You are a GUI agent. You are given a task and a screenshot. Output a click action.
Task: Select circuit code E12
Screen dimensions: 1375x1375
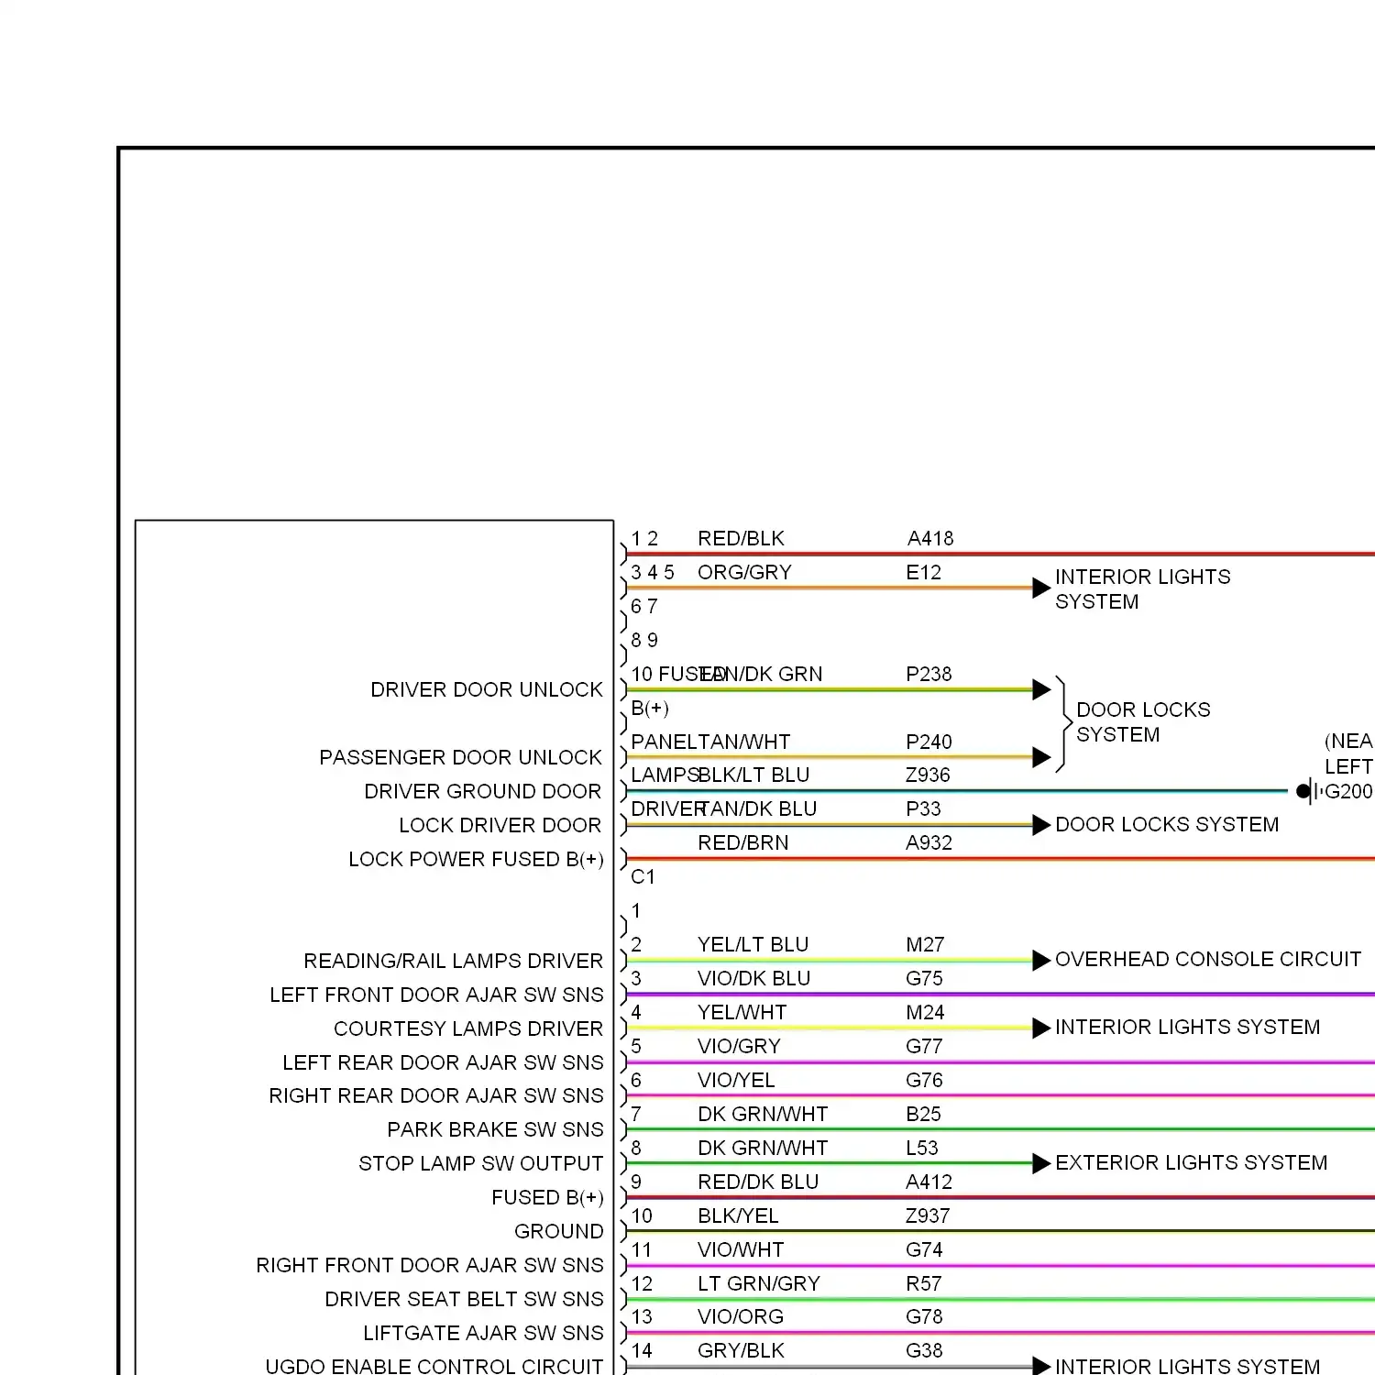[x=924, y=573]
